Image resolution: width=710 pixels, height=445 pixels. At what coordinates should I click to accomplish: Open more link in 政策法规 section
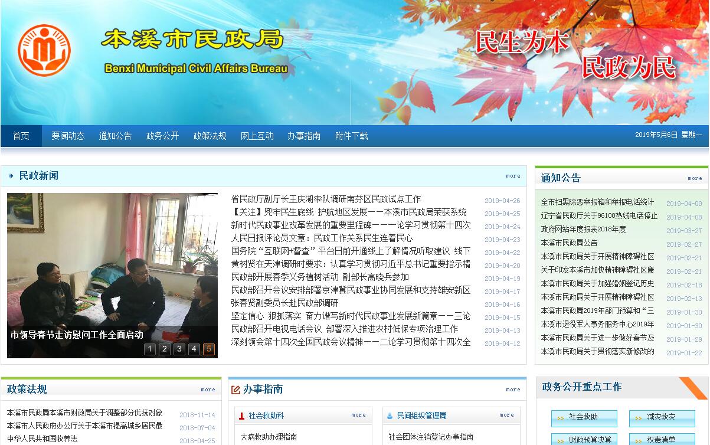(x=208, y=390)
